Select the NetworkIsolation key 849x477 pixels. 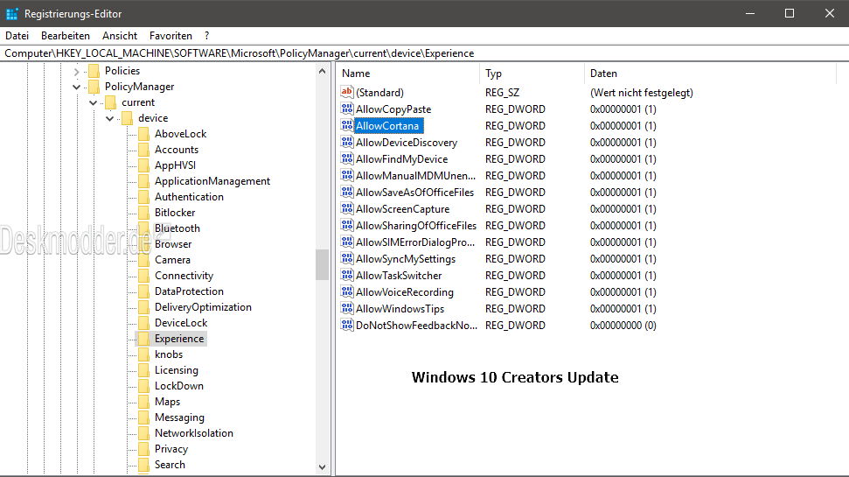(x=194, y=433)
